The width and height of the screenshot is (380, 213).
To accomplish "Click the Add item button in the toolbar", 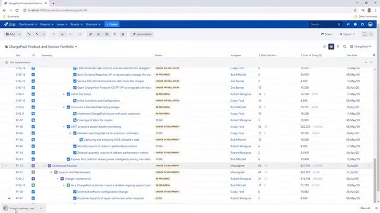I will (10, 34).
